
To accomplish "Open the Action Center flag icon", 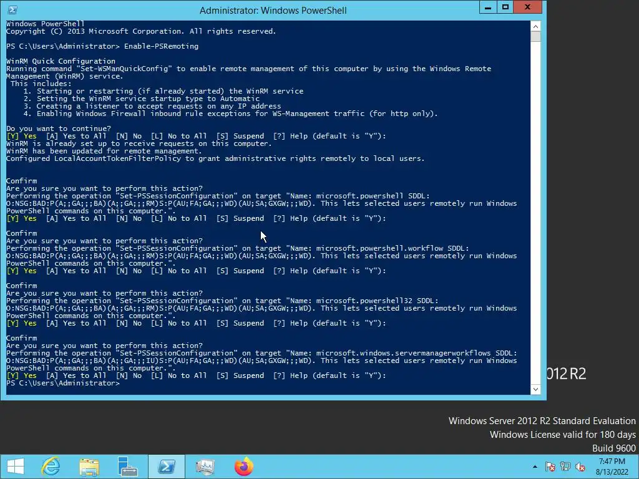I will tap(550, 467).
